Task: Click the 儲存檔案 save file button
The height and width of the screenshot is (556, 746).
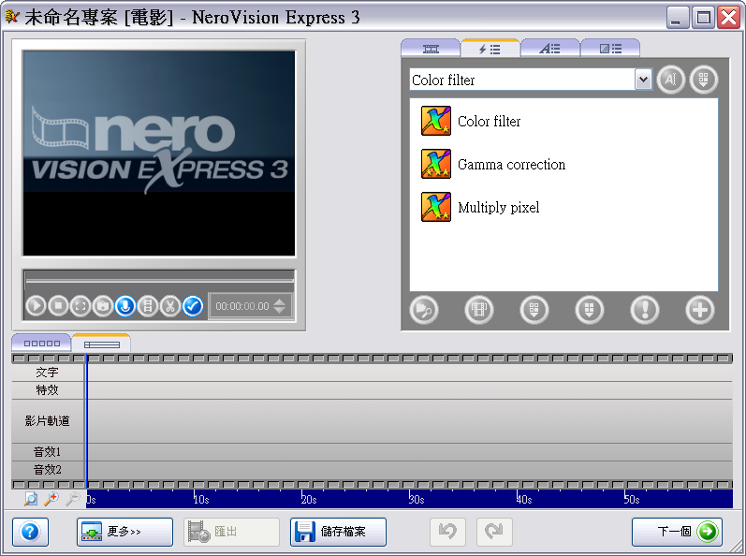Action: click(338, 532)
